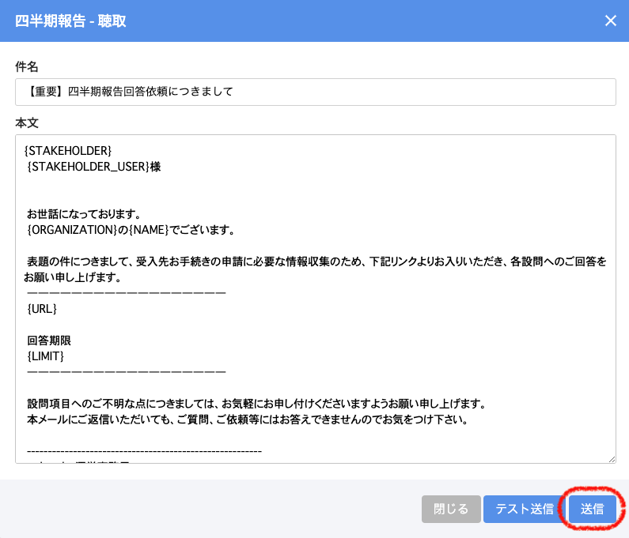
Task: Click the 送信 button
Action: pos(592,510)
